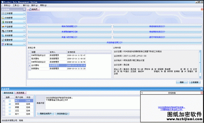The image size is (204, 123).
Task: Click the 进行中的任务[0]个 button
Action: pos(157,37)
